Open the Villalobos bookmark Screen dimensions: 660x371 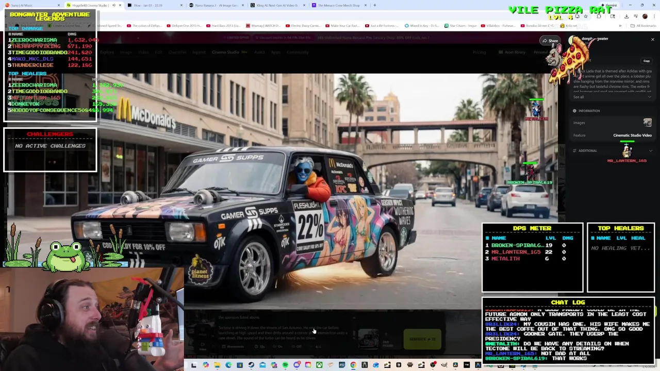coord(498,25)
